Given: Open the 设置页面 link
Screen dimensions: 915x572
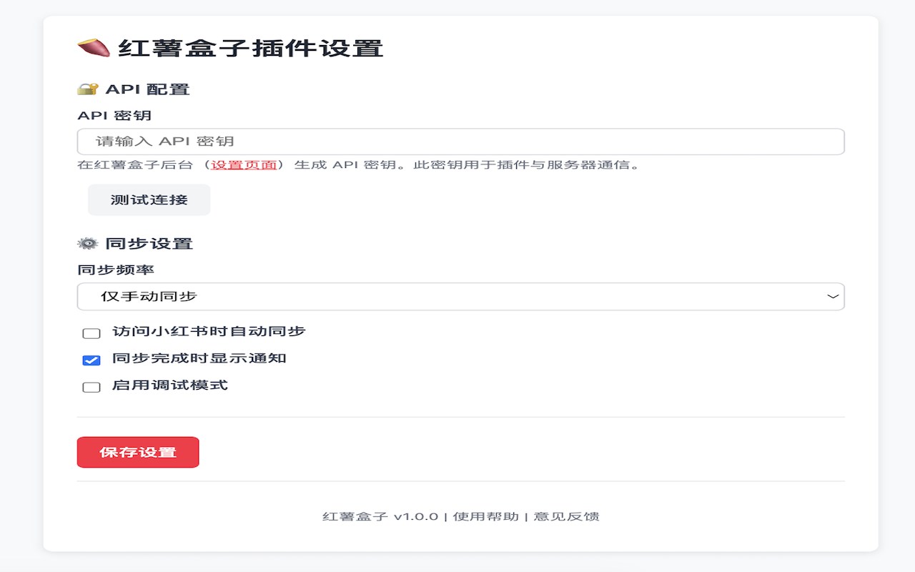Looking at the screenshot, I should point(244,165).
